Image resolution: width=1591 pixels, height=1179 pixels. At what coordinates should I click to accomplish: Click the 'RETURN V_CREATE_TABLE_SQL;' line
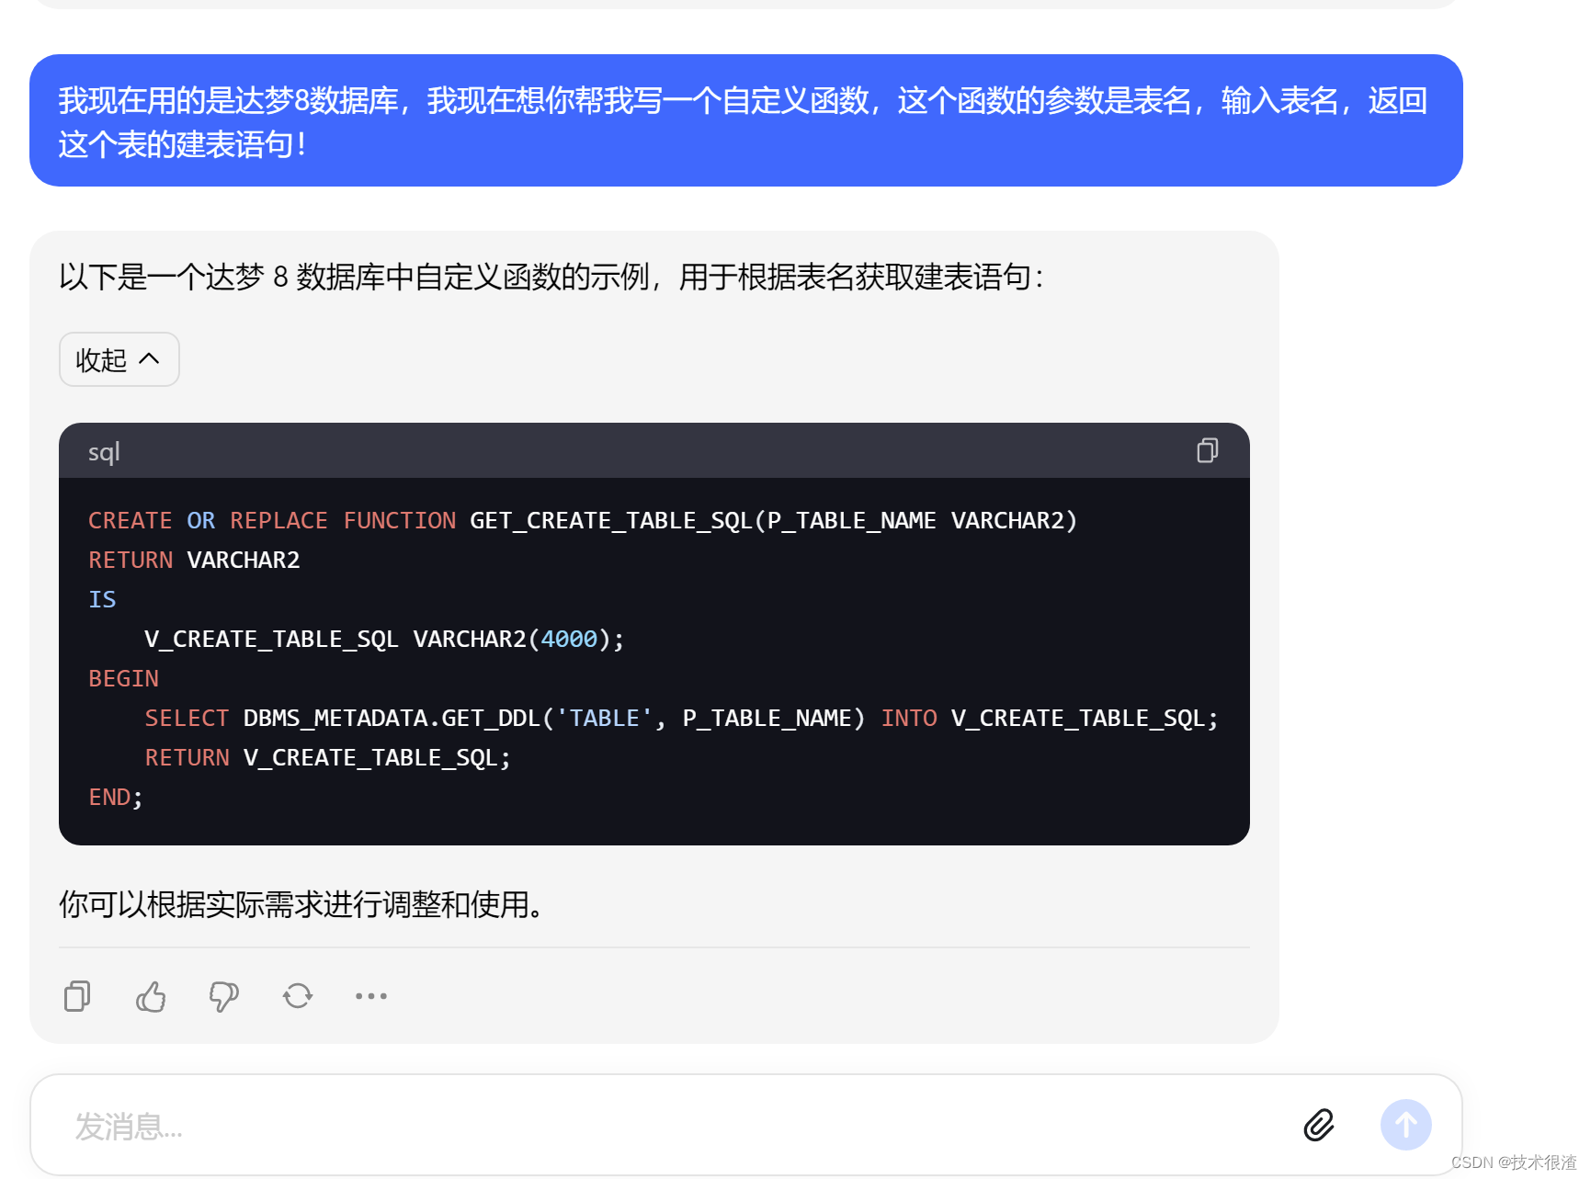pos(327,757)
